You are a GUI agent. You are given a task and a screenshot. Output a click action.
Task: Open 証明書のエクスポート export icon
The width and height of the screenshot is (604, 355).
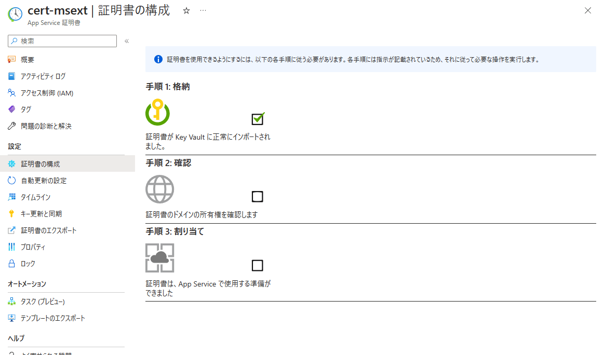coord(11,230)
